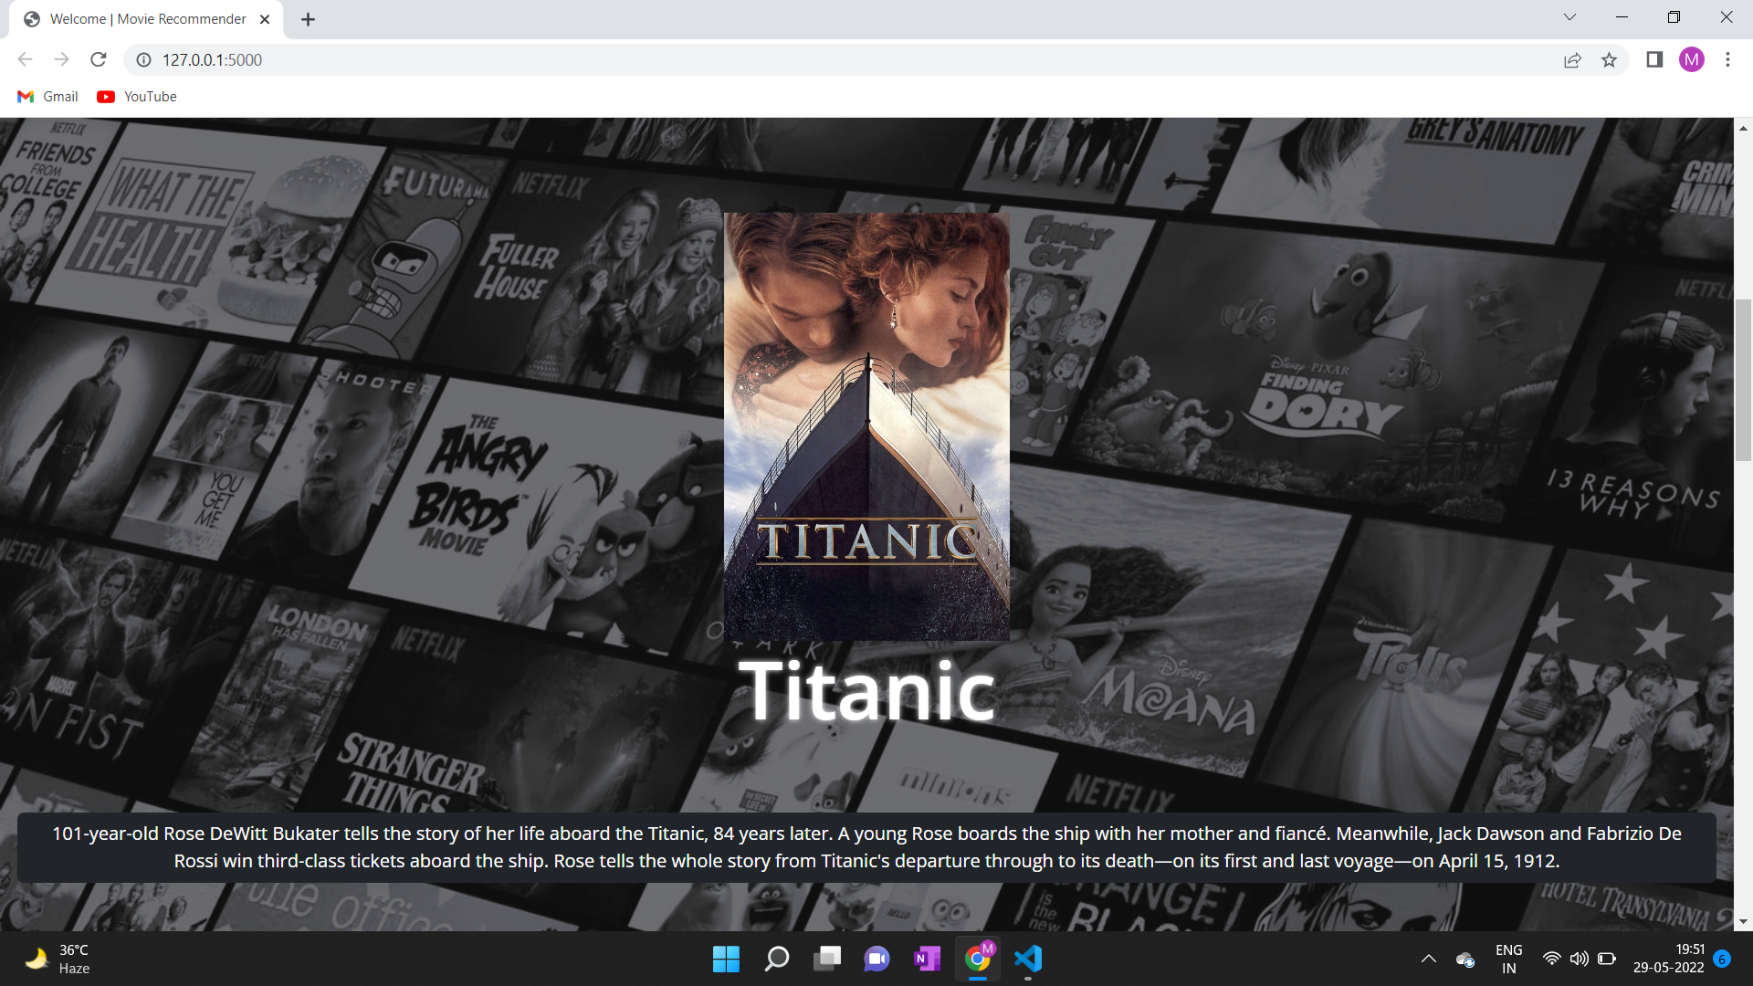Open the Chrome side panel icon

click(1654, 59)
